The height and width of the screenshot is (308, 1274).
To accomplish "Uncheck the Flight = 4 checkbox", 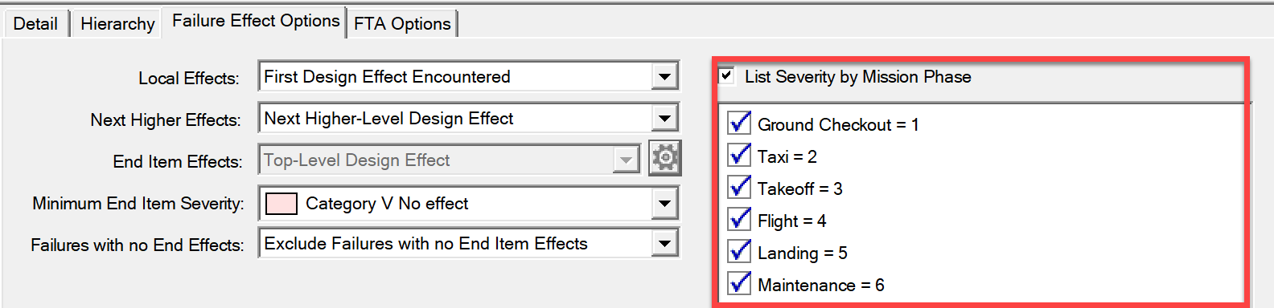I will tap(739, 220).
